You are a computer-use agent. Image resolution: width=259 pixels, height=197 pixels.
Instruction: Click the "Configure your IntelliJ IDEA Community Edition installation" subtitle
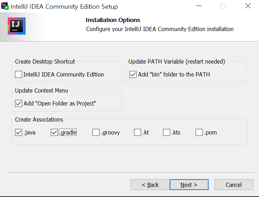(160, 29)
